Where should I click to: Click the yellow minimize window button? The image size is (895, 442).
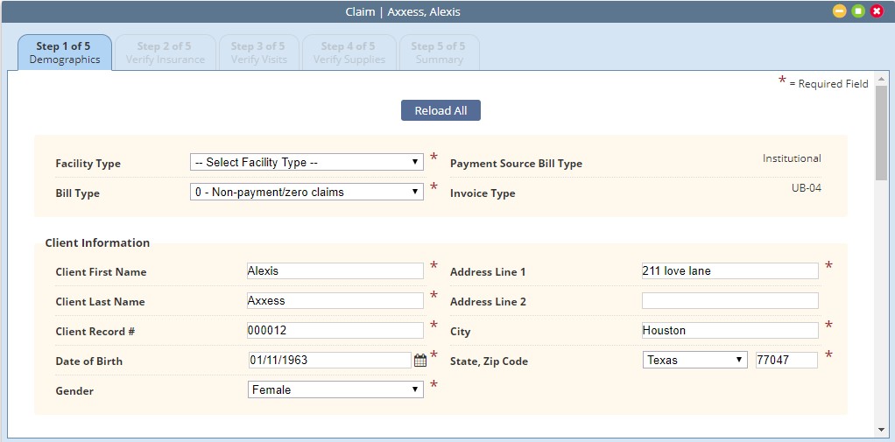coord(839,11)
